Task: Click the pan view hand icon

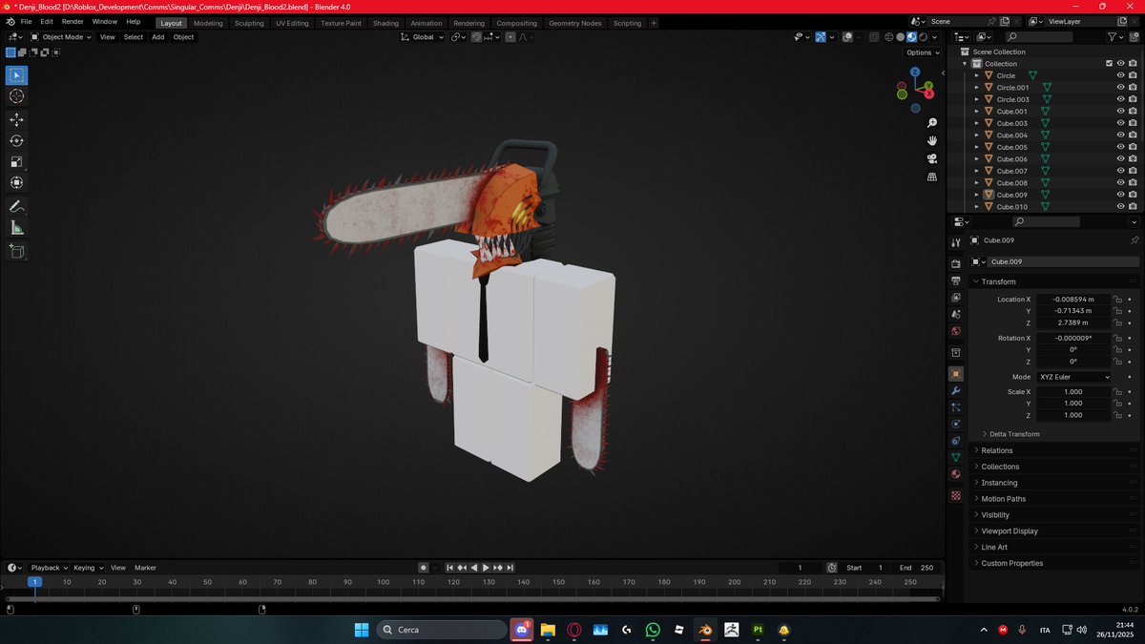Action: click(x=932, y=141)
